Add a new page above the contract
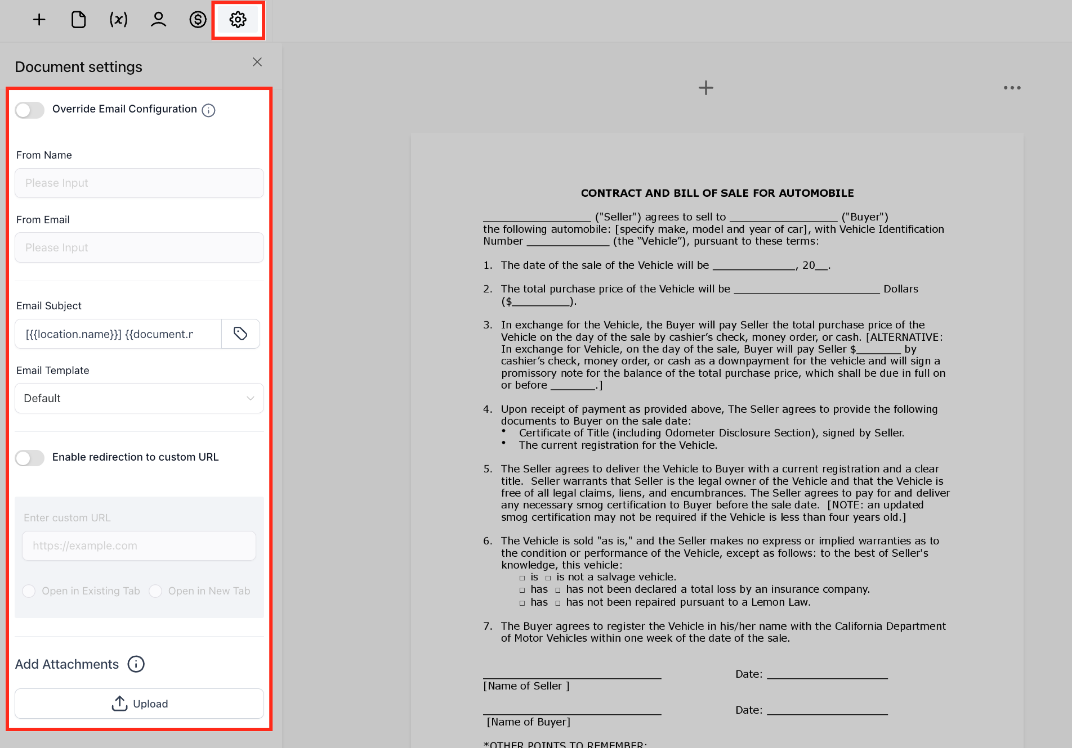The image size is (1072, 748). click(x=705, y=88)
